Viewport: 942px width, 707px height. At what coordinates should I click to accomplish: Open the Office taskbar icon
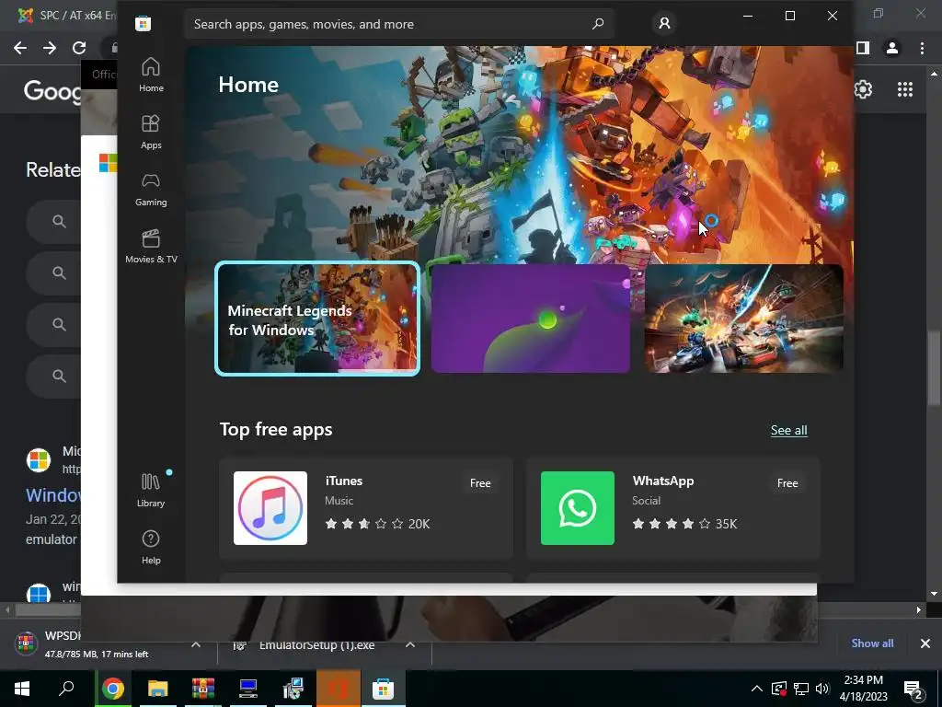(x=339, y=689)
